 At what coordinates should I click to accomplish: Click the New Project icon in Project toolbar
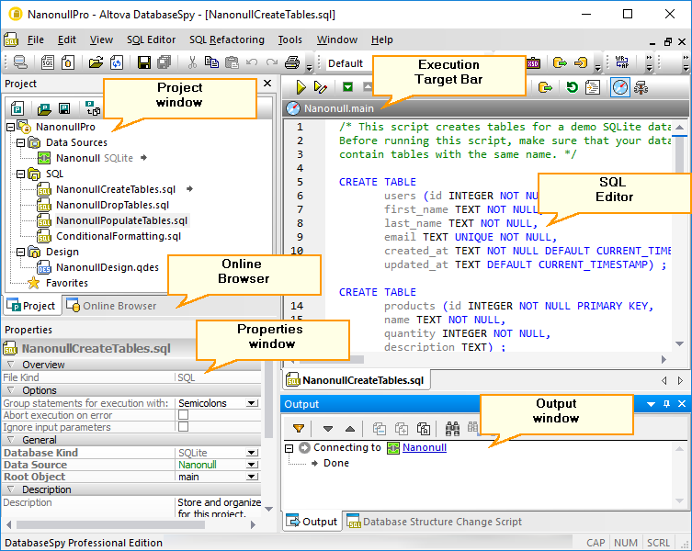tap(17, 108)
